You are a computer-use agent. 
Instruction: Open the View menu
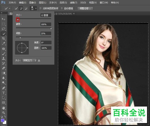coord(93,3)
